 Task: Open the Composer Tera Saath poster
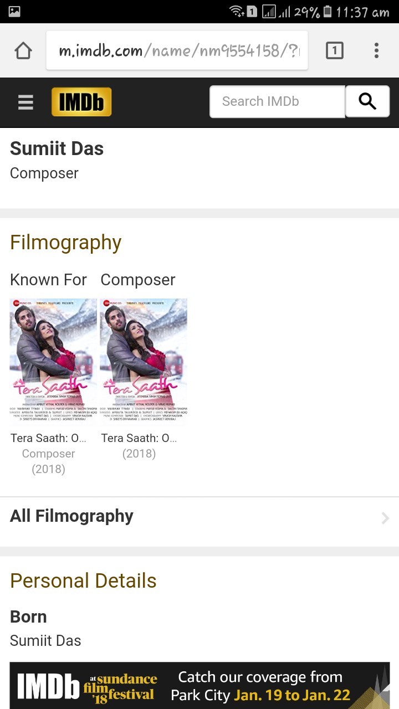click(144, 362)
